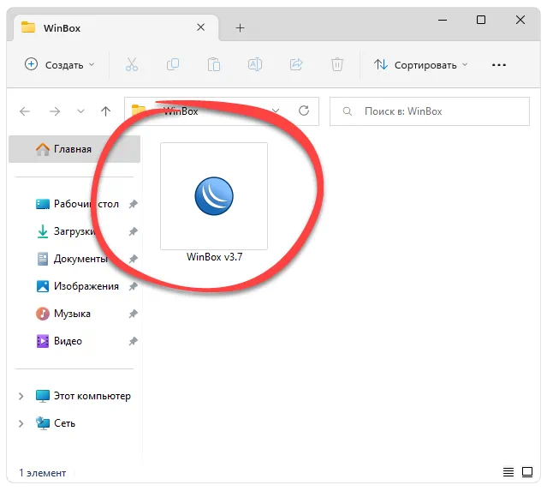Image resolution: width=547 pixels, height=491 pixels.
Task: Go up one folder level arrow
Action: [105, 111]
